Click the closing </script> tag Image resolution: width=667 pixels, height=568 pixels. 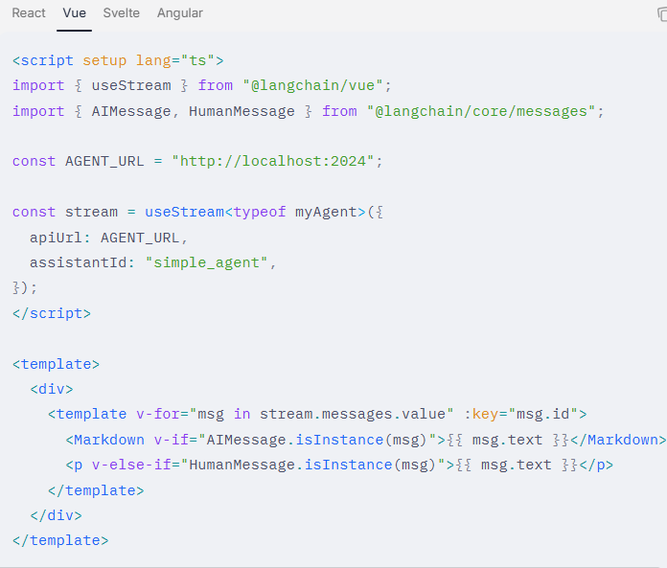52,313
